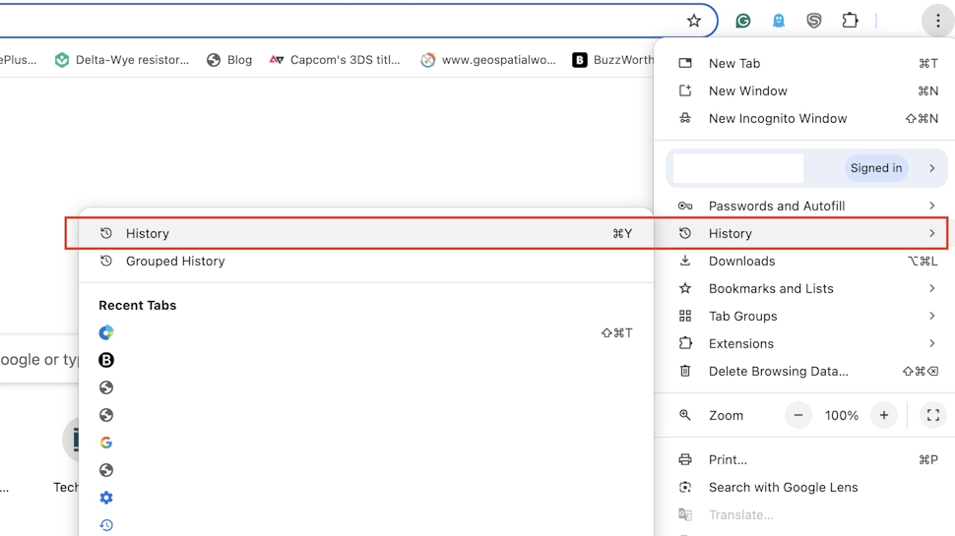Open www.geospatialwo... bookmark
955x536 pixels.
tap(488, 60)
